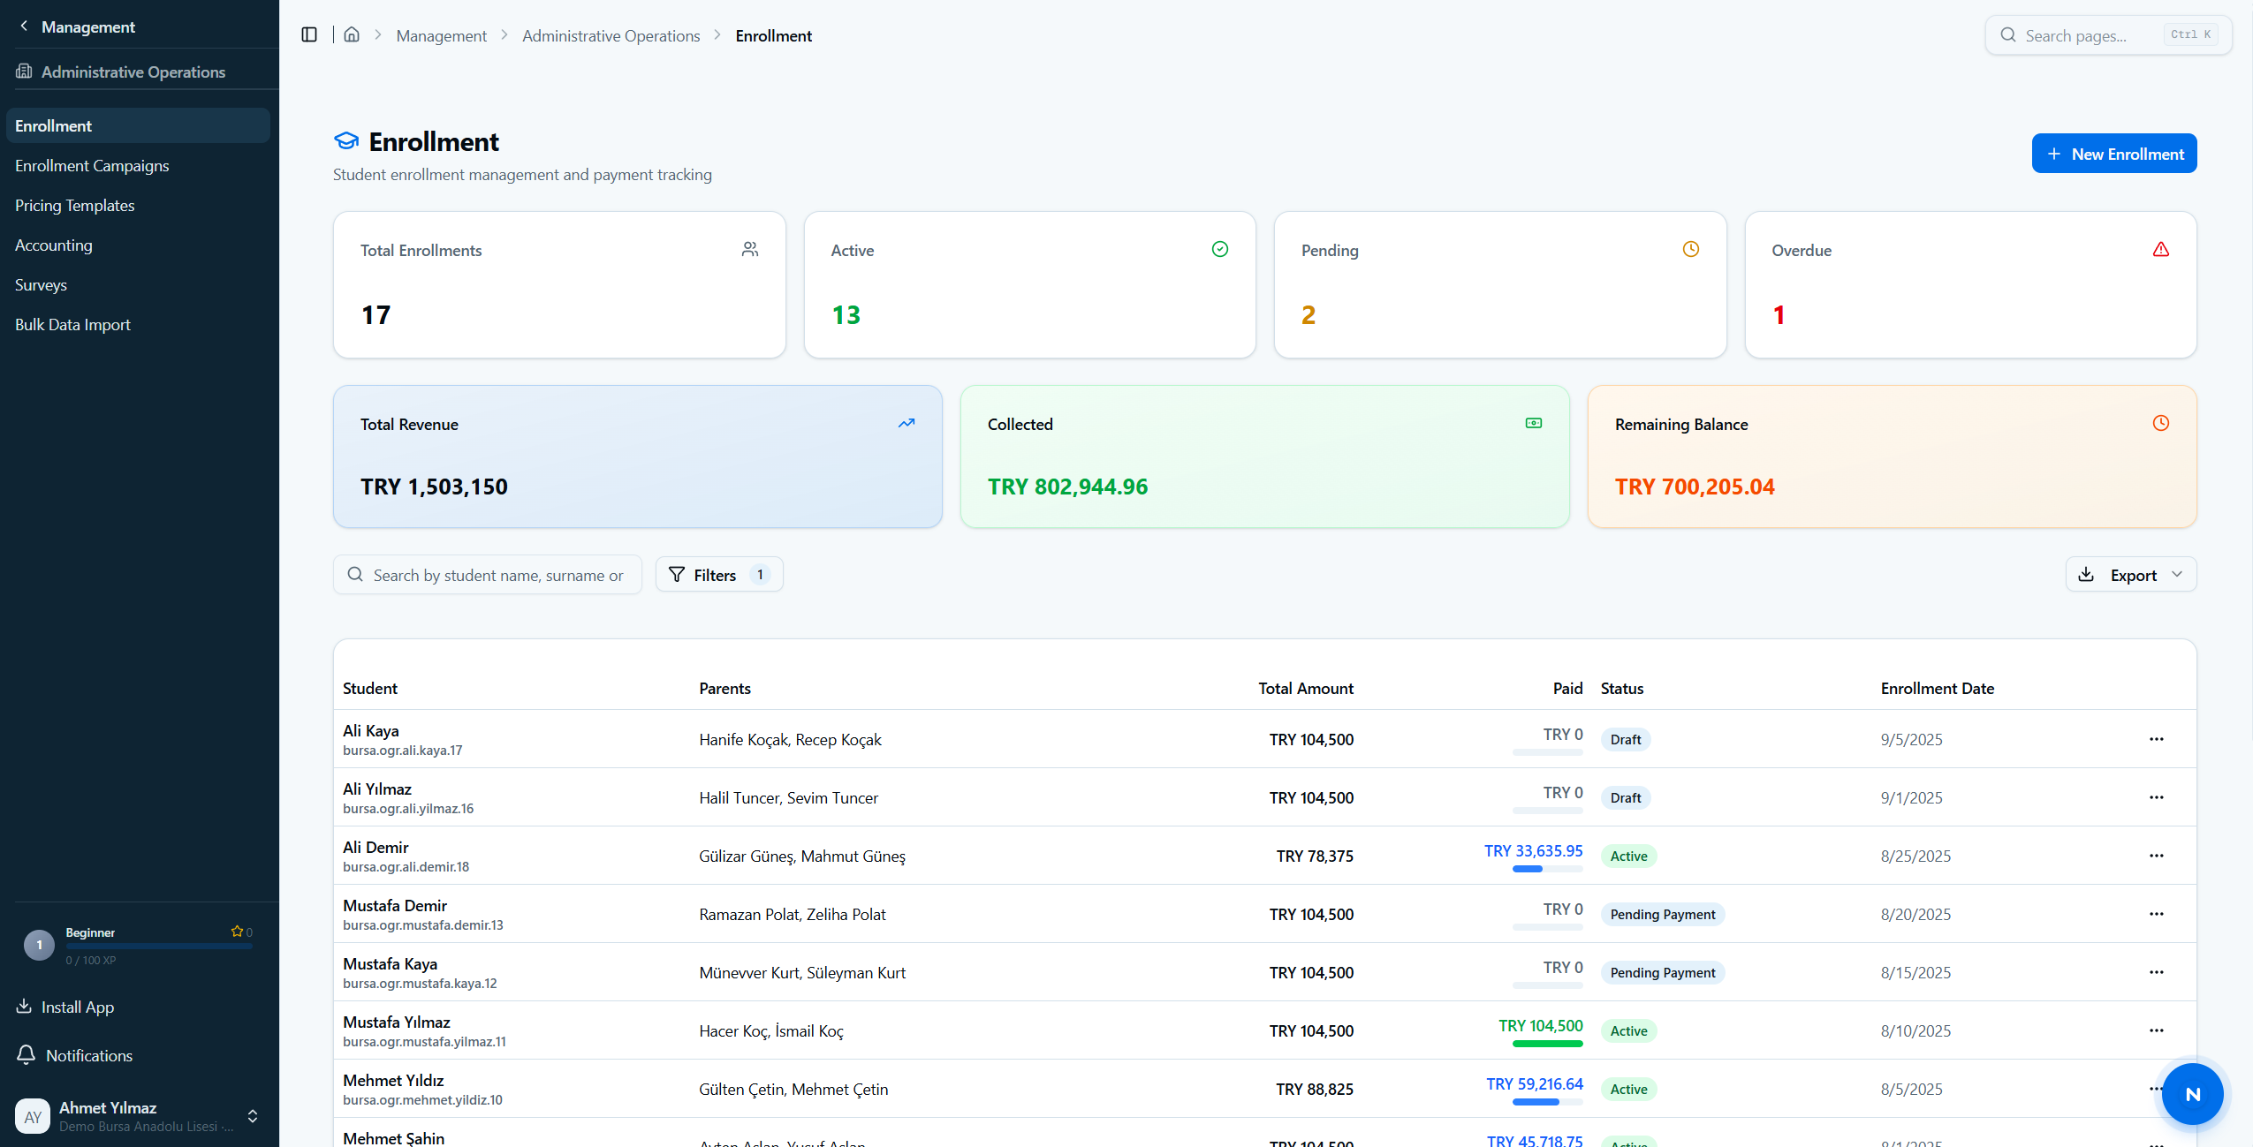Open row actions for Ali Kaya
Viewport: 2253px width, 1147px height.
pos(2157,739)
